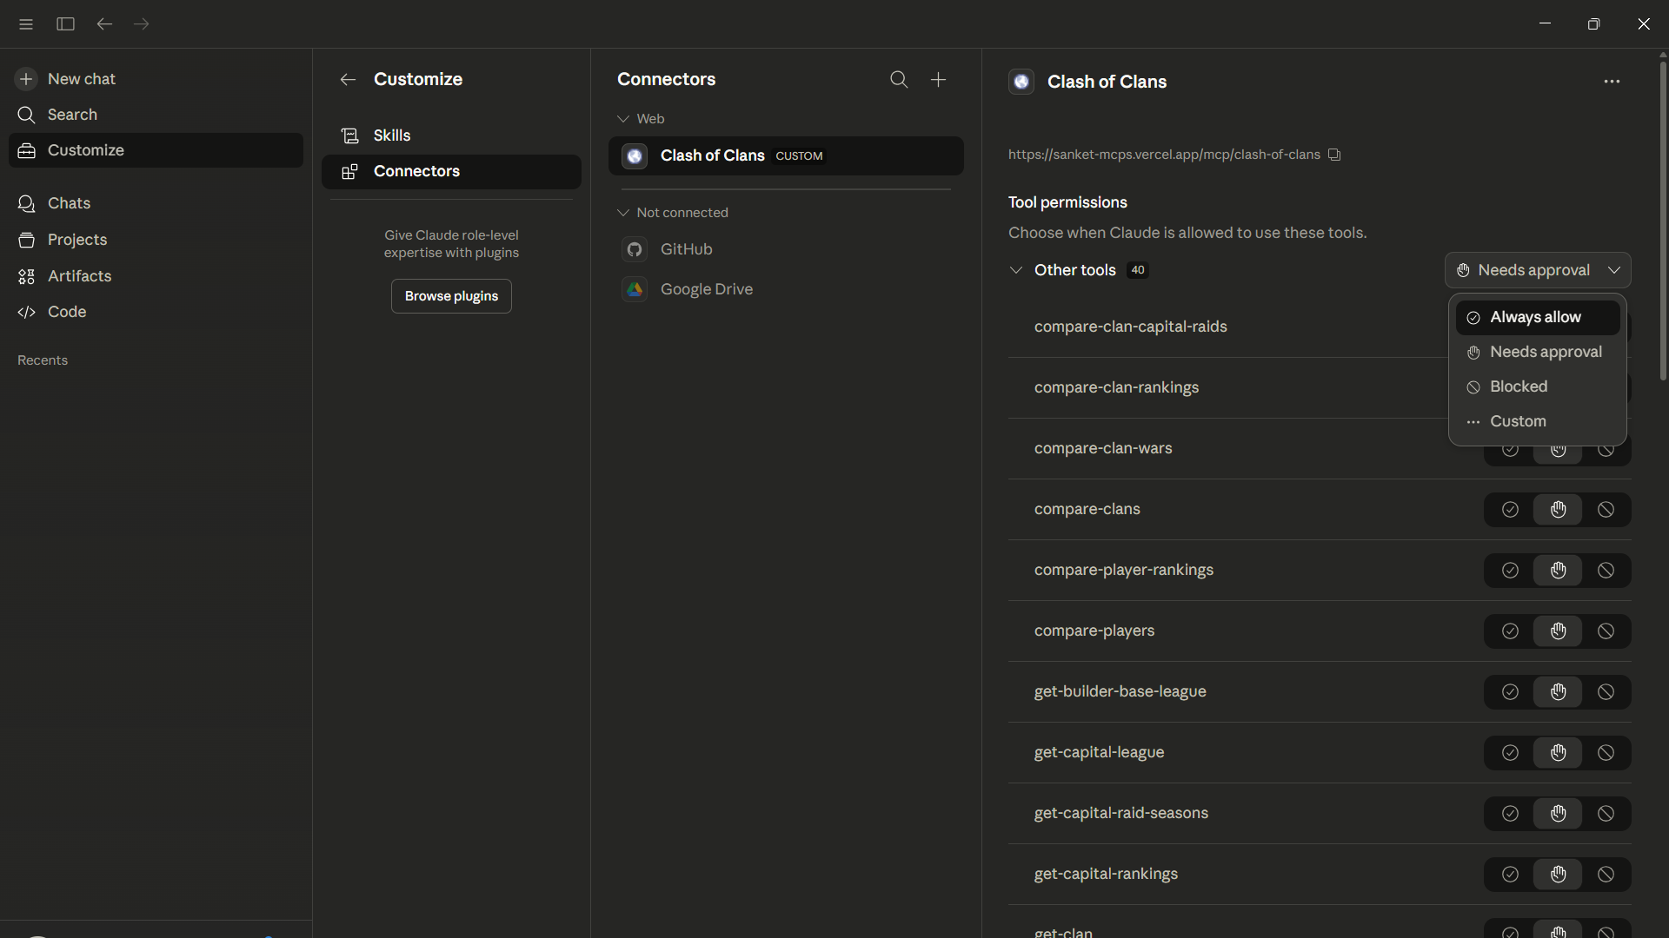
Task: Open the Projects section
Action: [x=156, y=240]
